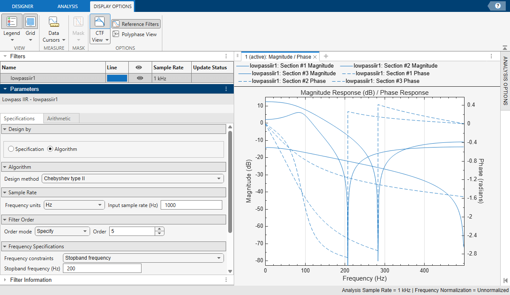The width and height of the screenshot is (510, 295).
Task: Click the Input sample rate field
Action: [x=191, y=205]
